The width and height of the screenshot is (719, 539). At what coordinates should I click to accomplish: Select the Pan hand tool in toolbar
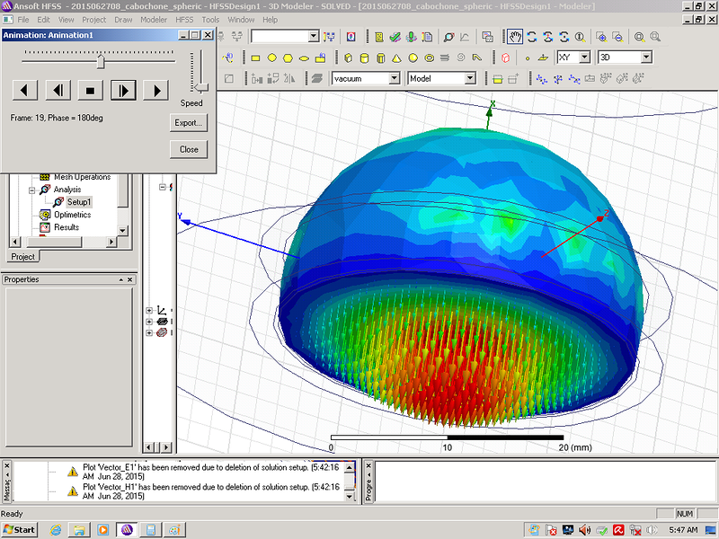(515, 37)
